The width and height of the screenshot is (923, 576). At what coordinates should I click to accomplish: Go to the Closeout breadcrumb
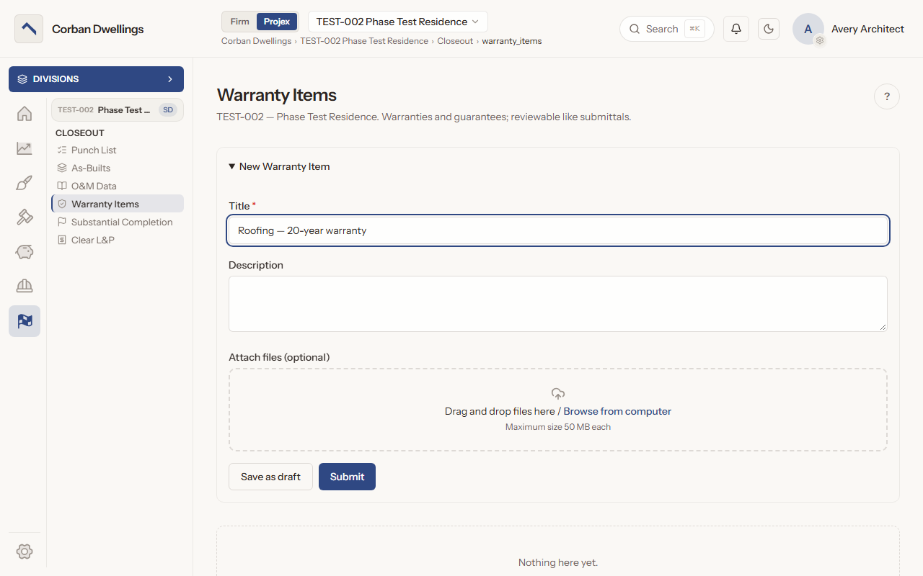point(455,41)
